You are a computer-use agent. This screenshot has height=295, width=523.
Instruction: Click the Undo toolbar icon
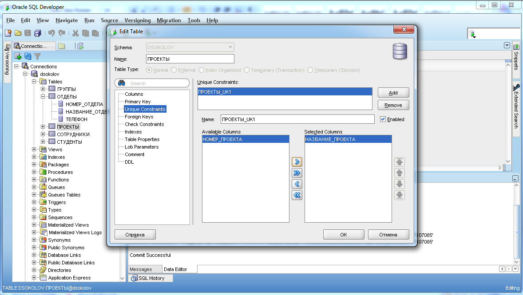click(x=52, y=33)
